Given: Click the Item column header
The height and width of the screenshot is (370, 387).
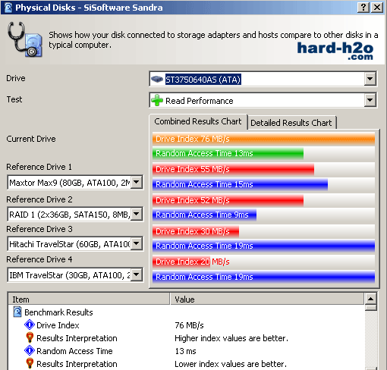Looking at the screenshot, I should [x=89, y=299].
